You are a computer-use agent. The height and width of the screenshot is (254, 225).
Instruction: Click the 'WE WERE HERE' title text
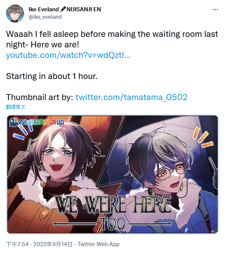click(x=113, y=204)
